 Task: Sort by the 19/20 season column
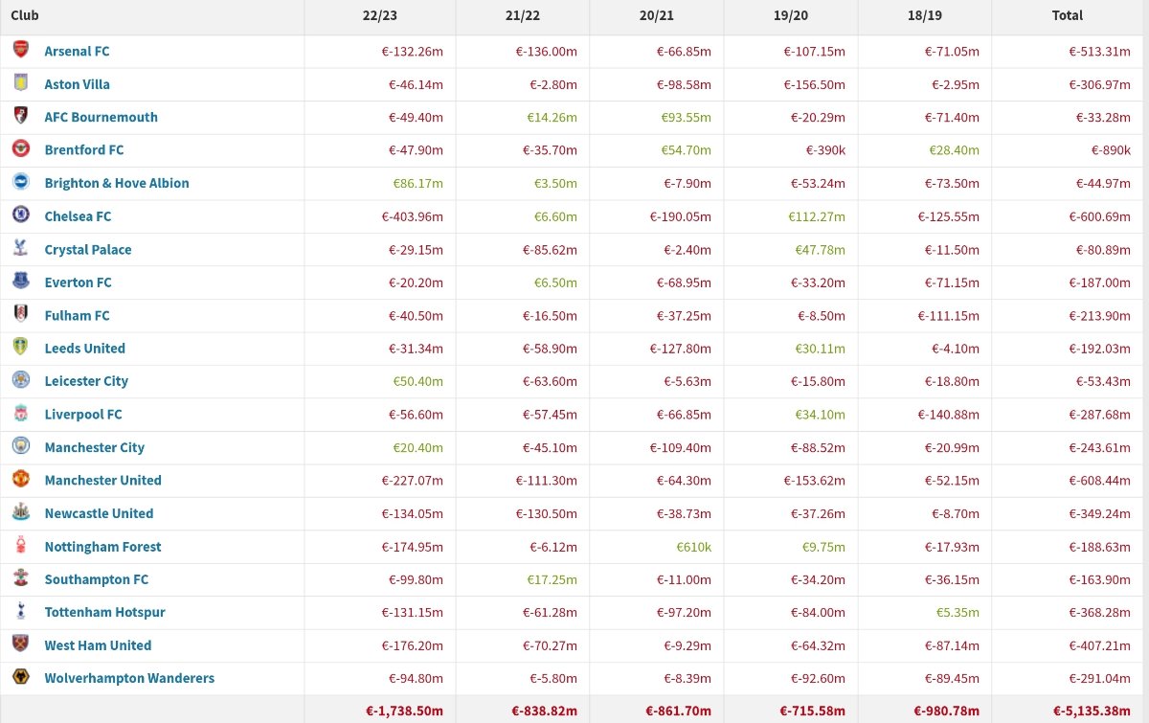[790, 15]
